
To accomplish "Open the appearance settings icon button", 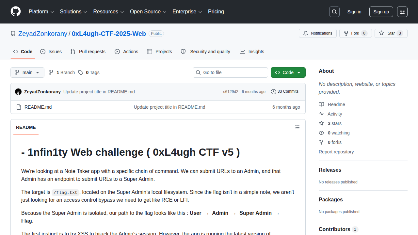I will (x=402, y=12).
